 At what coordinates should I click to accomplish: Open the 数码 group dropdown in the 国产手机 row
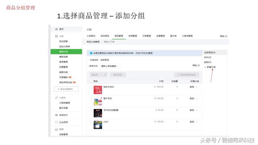pos(193,98)
